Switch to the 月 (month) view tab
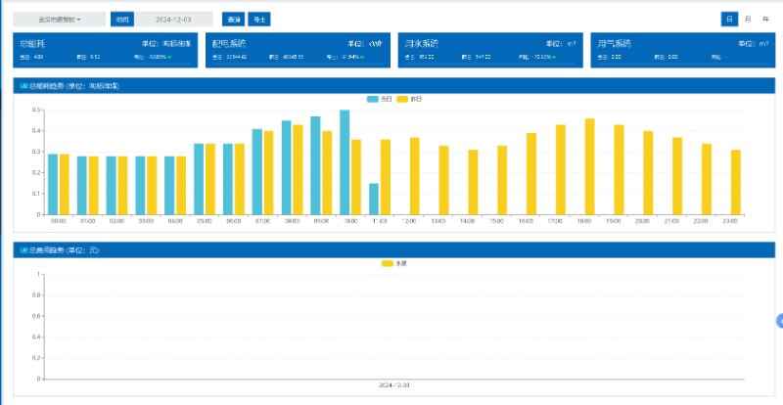 tap(748, 19)
